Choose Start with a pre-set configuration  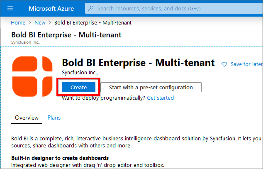tap(151, 87)
